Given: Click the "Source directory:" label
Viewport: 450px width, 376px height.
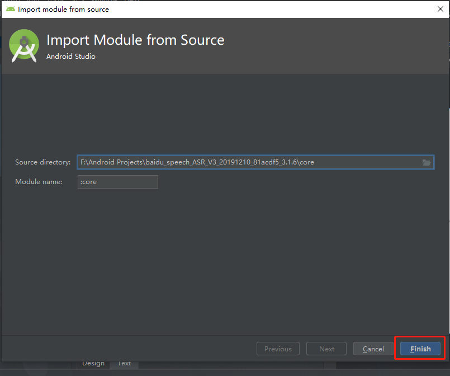Looking at the screenshot, I should click(43, 162).
